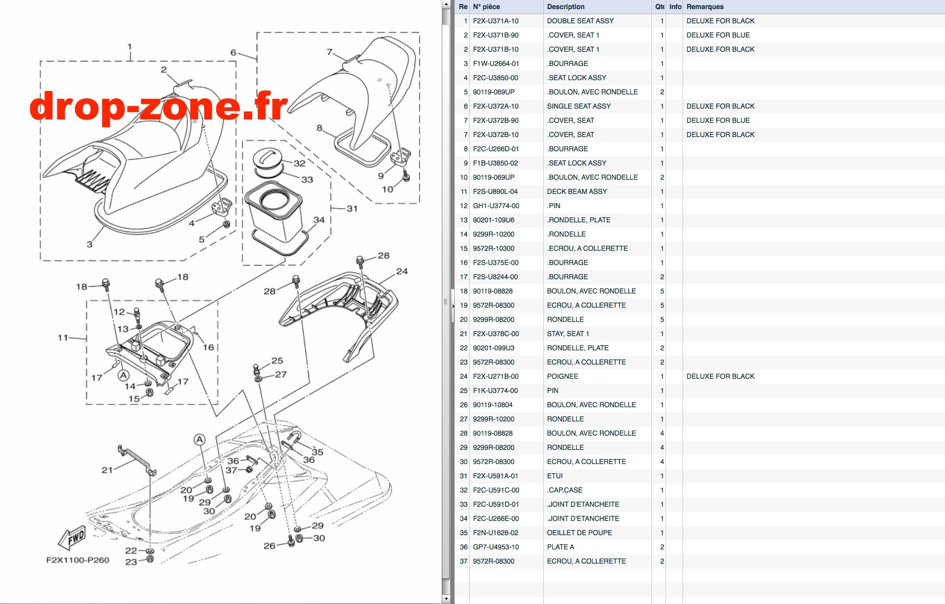The width and height of the screenshot is (945, 604).
Task: Select part number F2X-U371A-10
Action: pos(495,21)
